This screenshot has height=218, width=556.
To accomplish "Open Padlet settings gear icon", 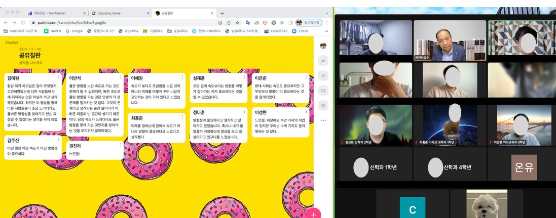I will (x=323, y=105).
